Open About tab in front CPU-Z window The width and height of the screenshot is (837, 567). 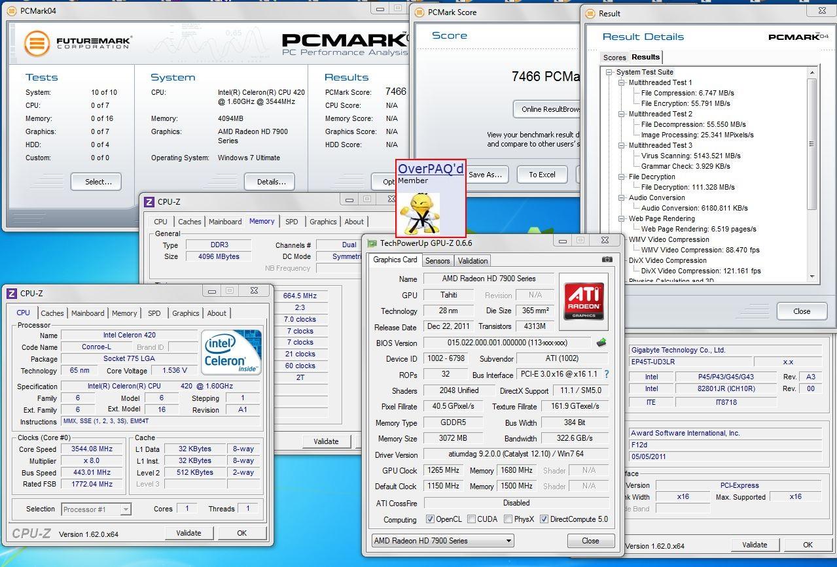tap(217, 313)
